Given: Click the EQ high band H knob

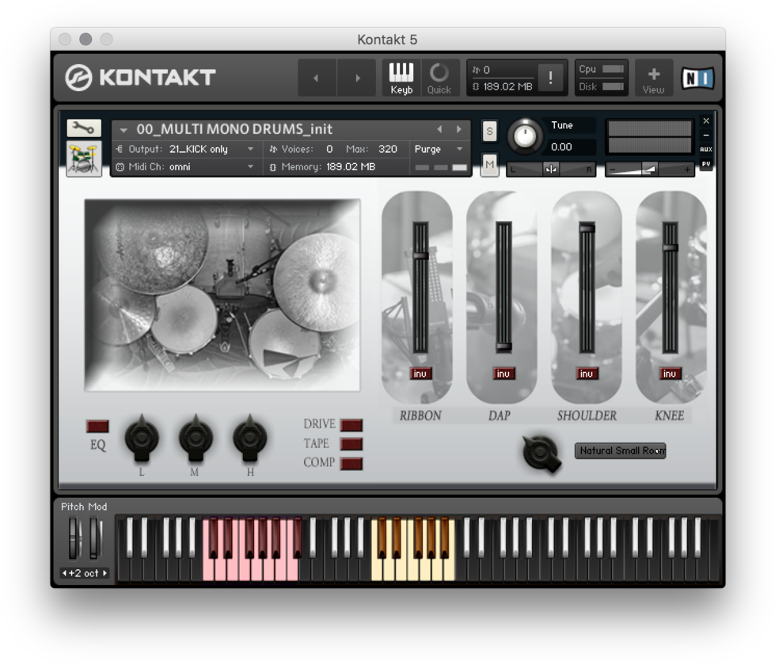Looking at the screenshot, I should [250, 436].
